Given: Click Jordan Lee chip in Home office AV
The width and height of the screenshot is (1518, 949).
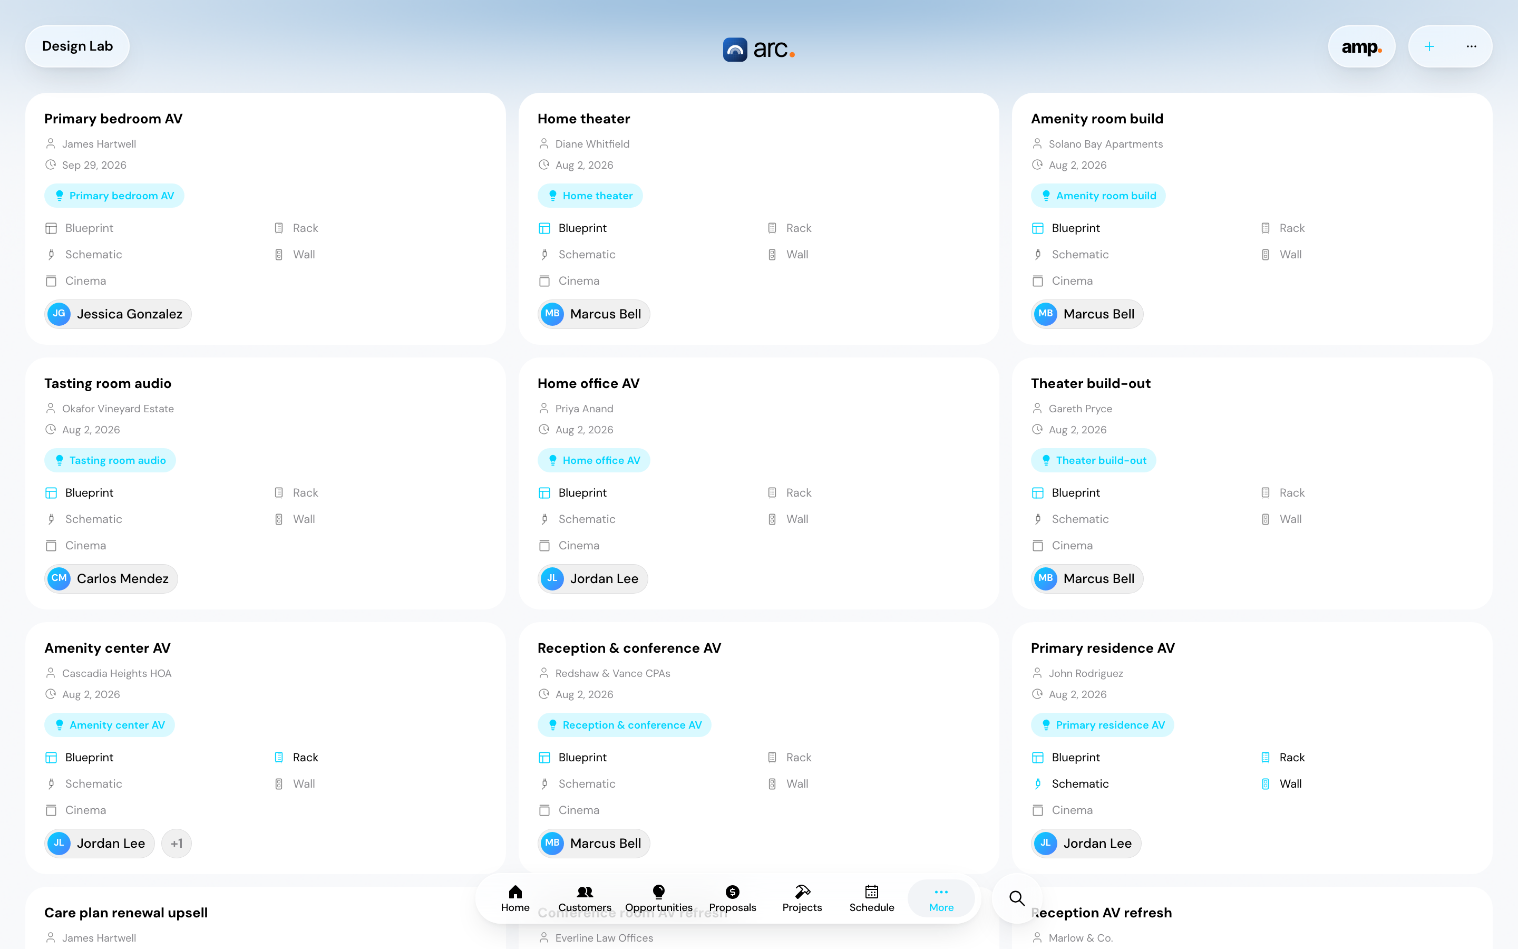Looking at the screenshot, I should [x=592, y=579].
